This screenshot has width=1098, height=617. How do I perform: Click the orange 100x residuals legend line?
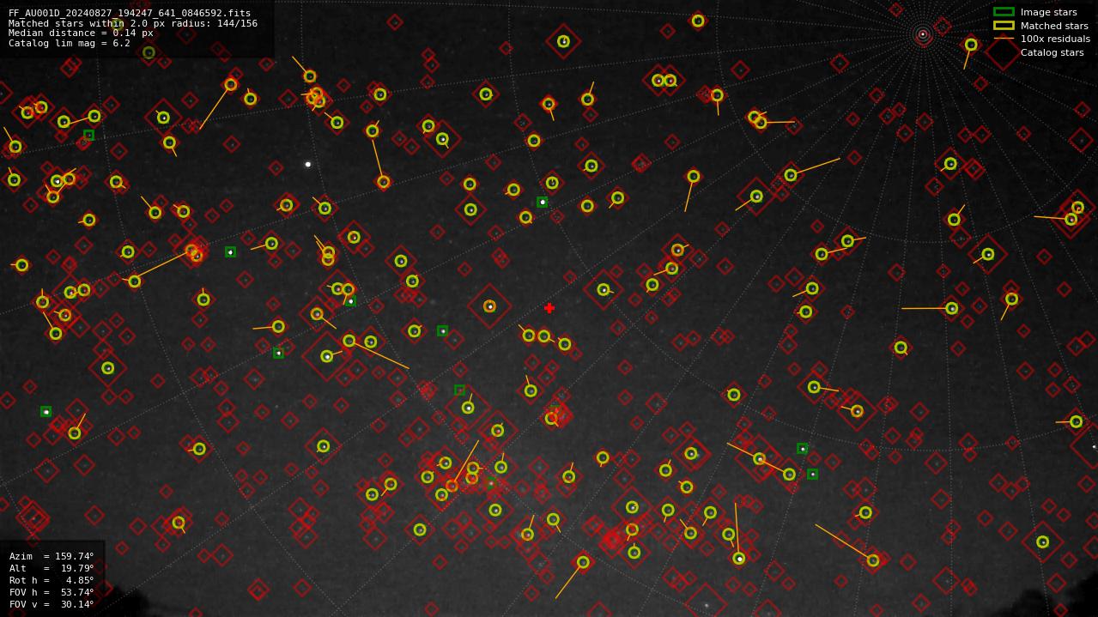coord(1004,39)
